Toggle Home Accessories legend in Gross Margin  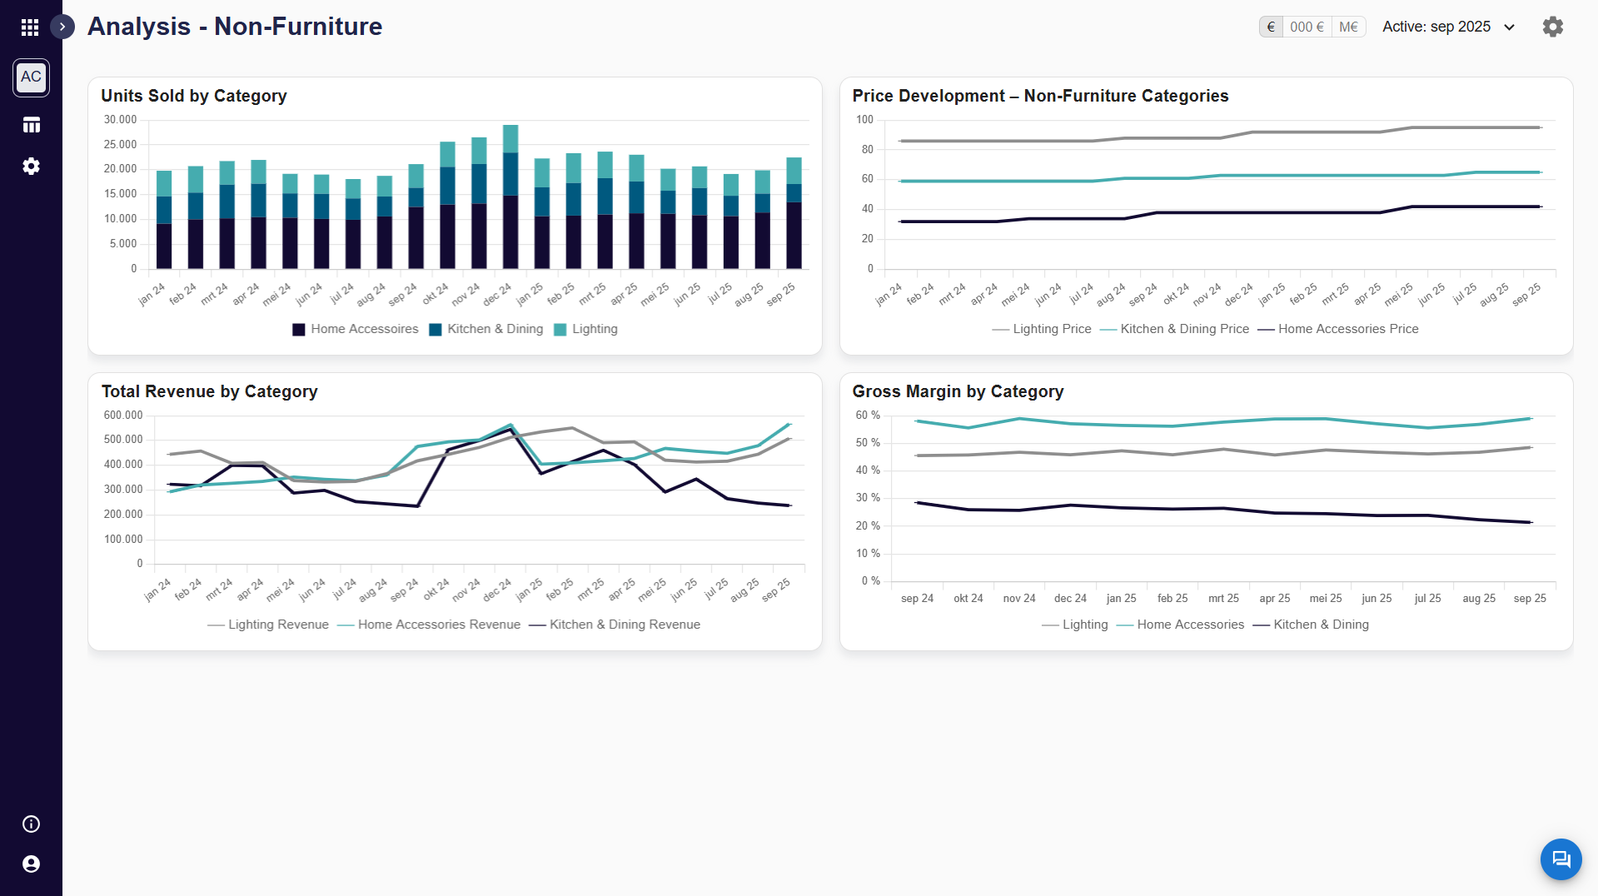tap(1180, 625)
